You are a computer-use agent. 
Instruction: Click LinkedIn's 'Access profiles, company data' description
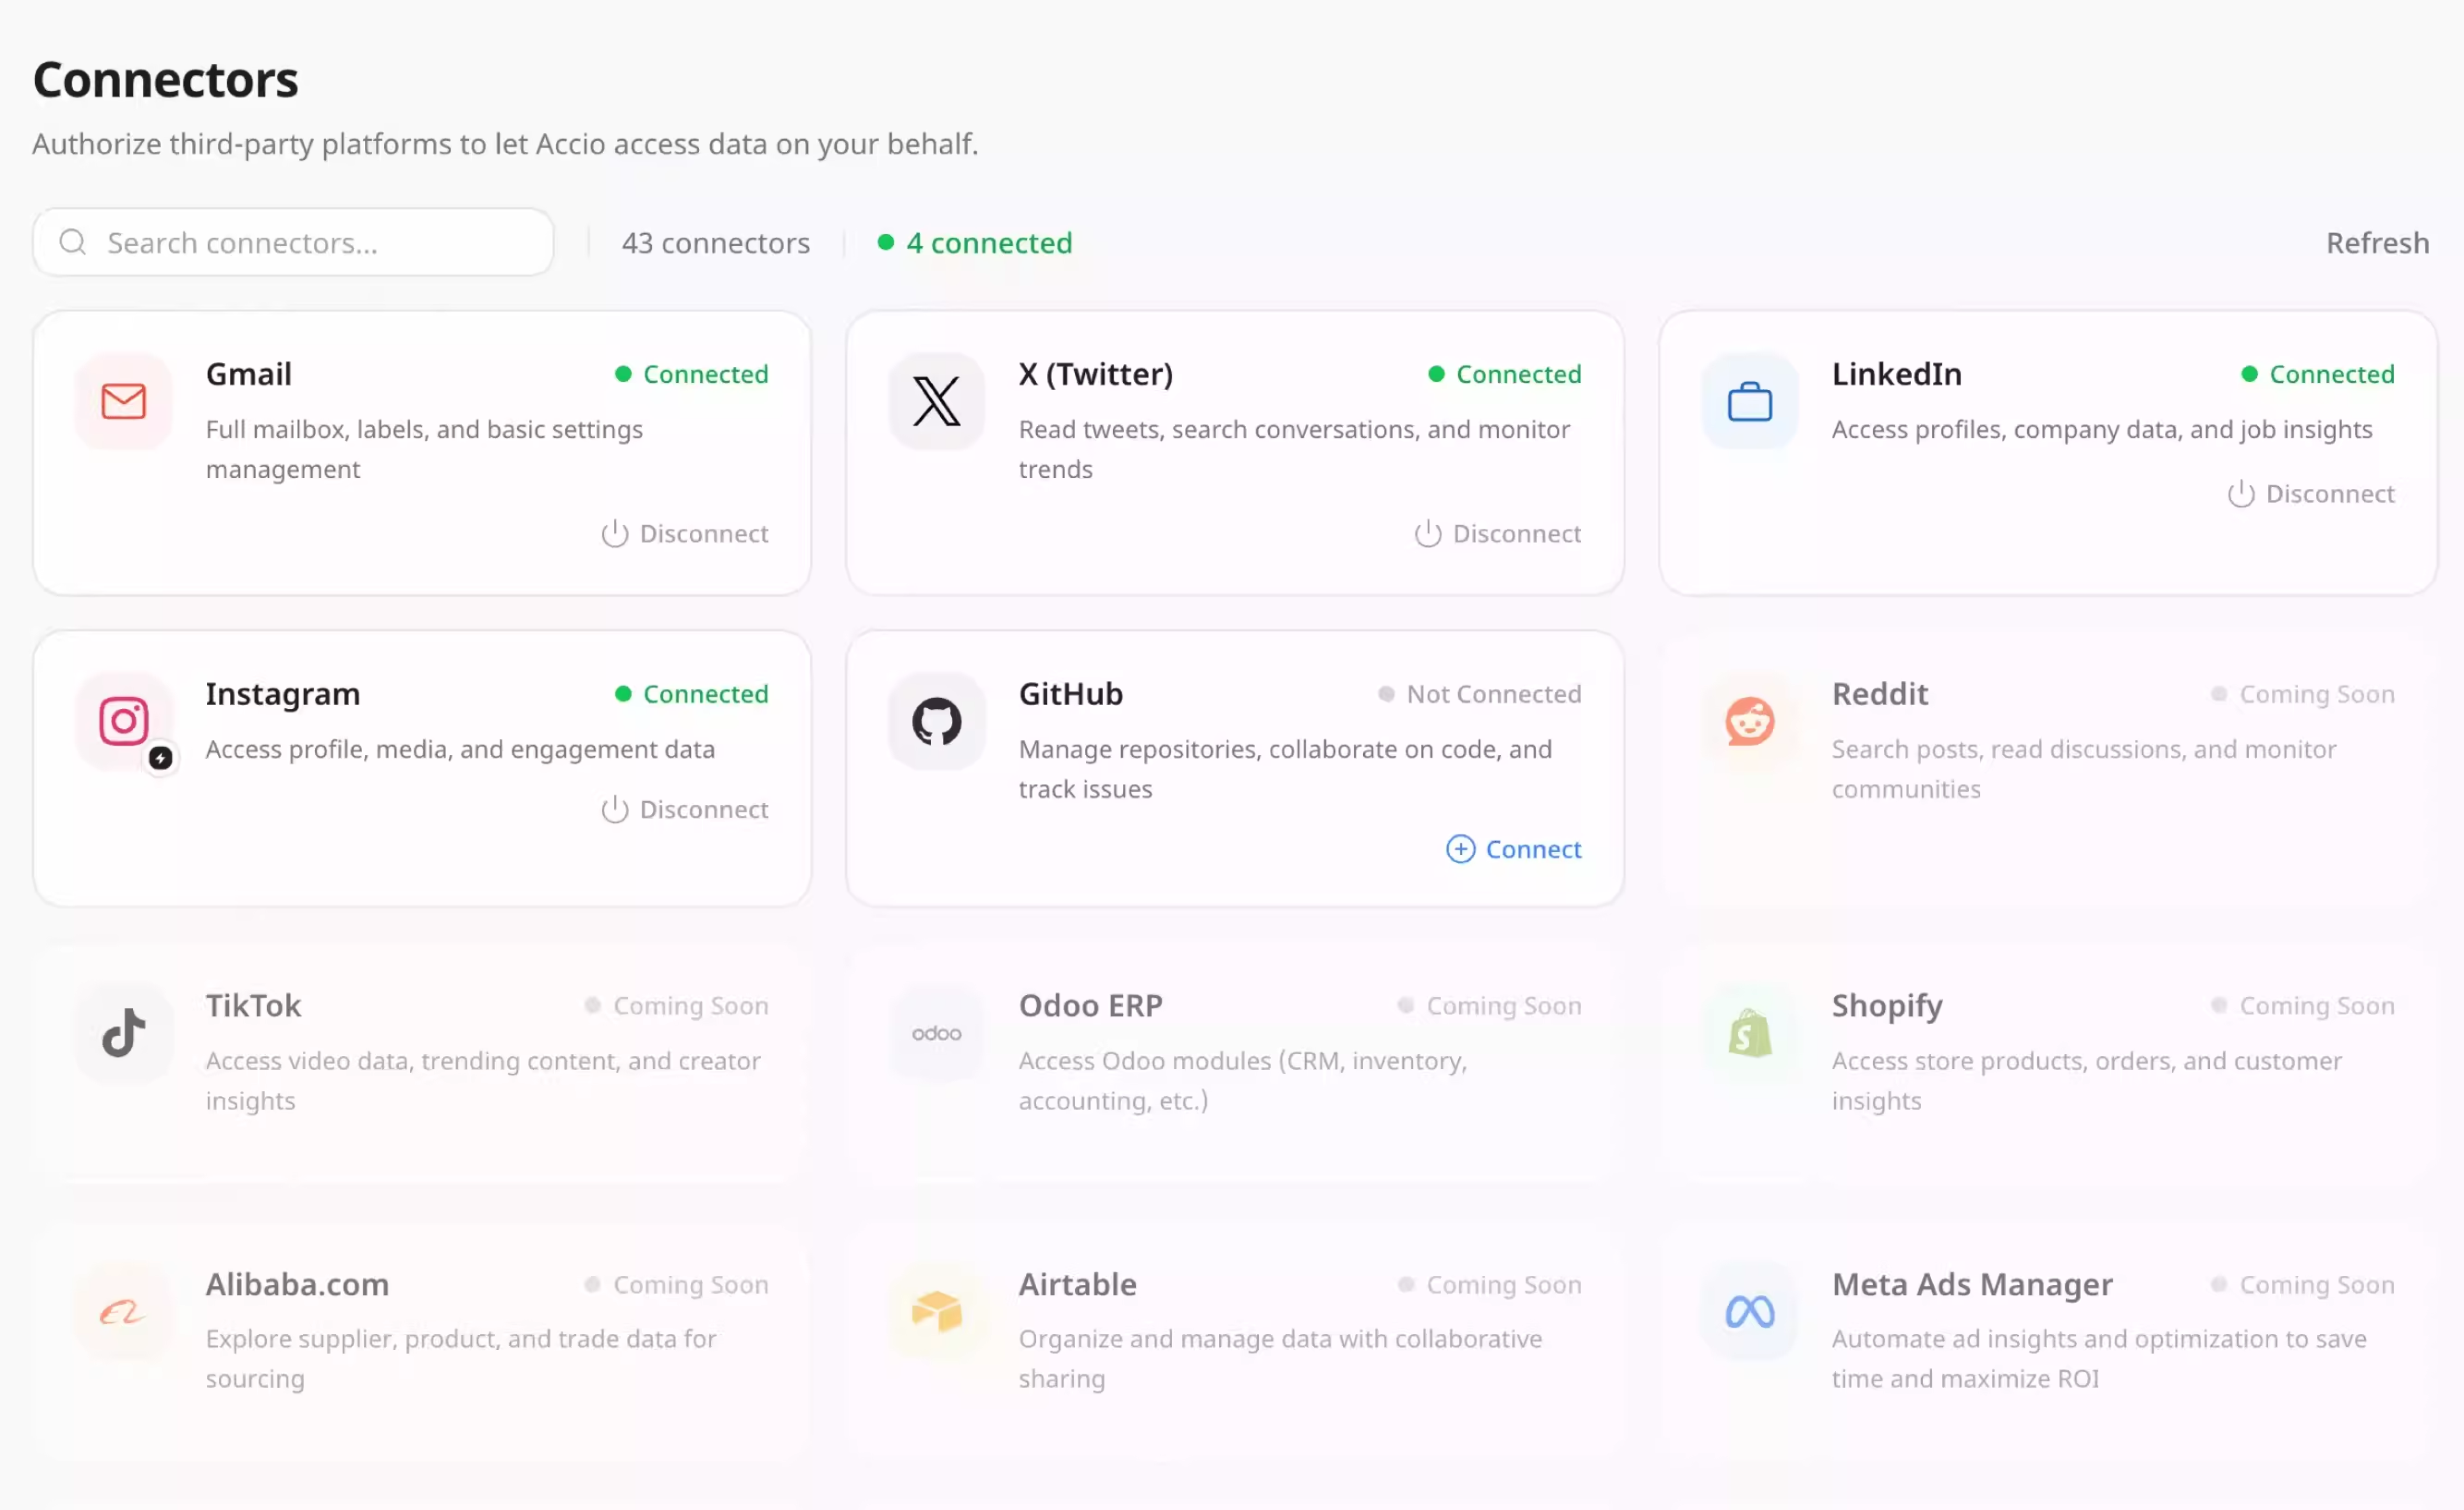tap(2102, 430)
